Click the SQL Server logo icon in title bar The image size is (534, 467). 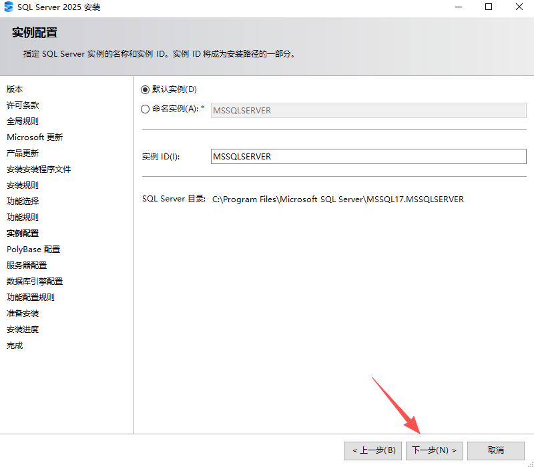click(x=9, y=7)
